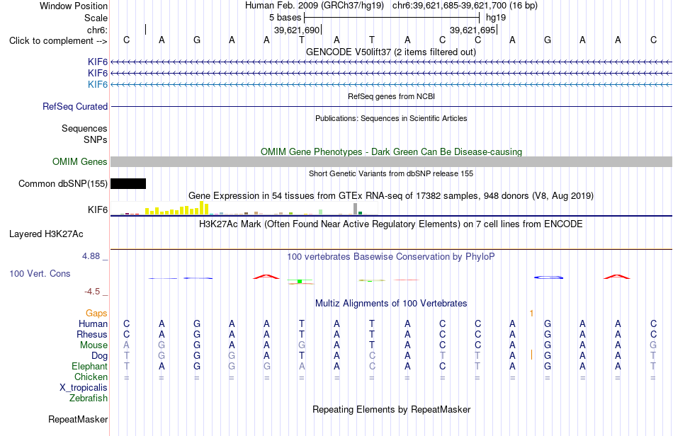The image size is (673, 436).
Task: Click the orange '1' gap marker
Action: point(531,314)
